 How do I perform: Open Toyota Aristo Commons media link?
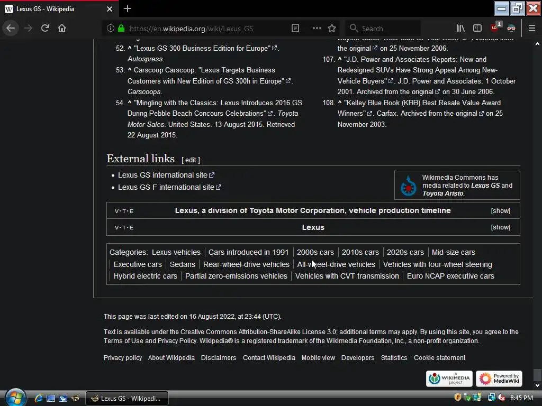tap(443, 193)
